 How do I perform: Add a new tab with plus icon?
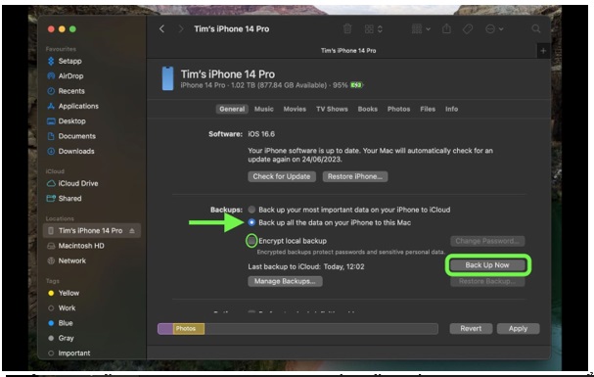pyautogui.click(x=543, y=51)
